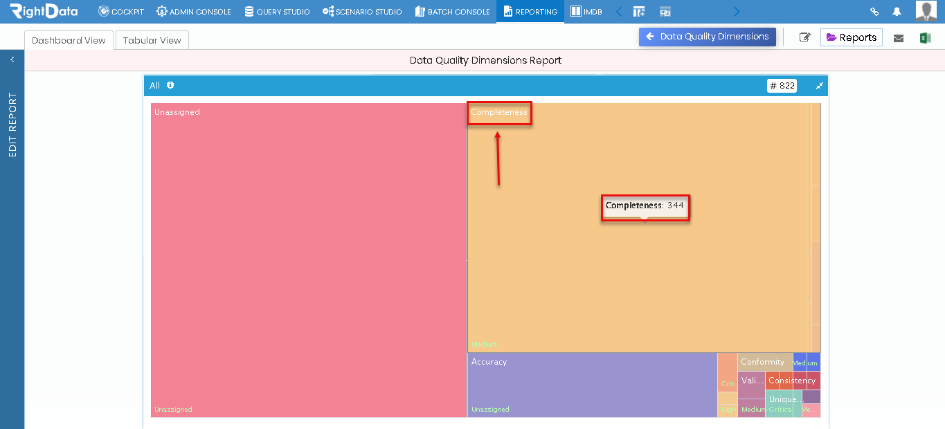Open the email/send report icon
Screen dimensions: 945x429
point(899,37)
